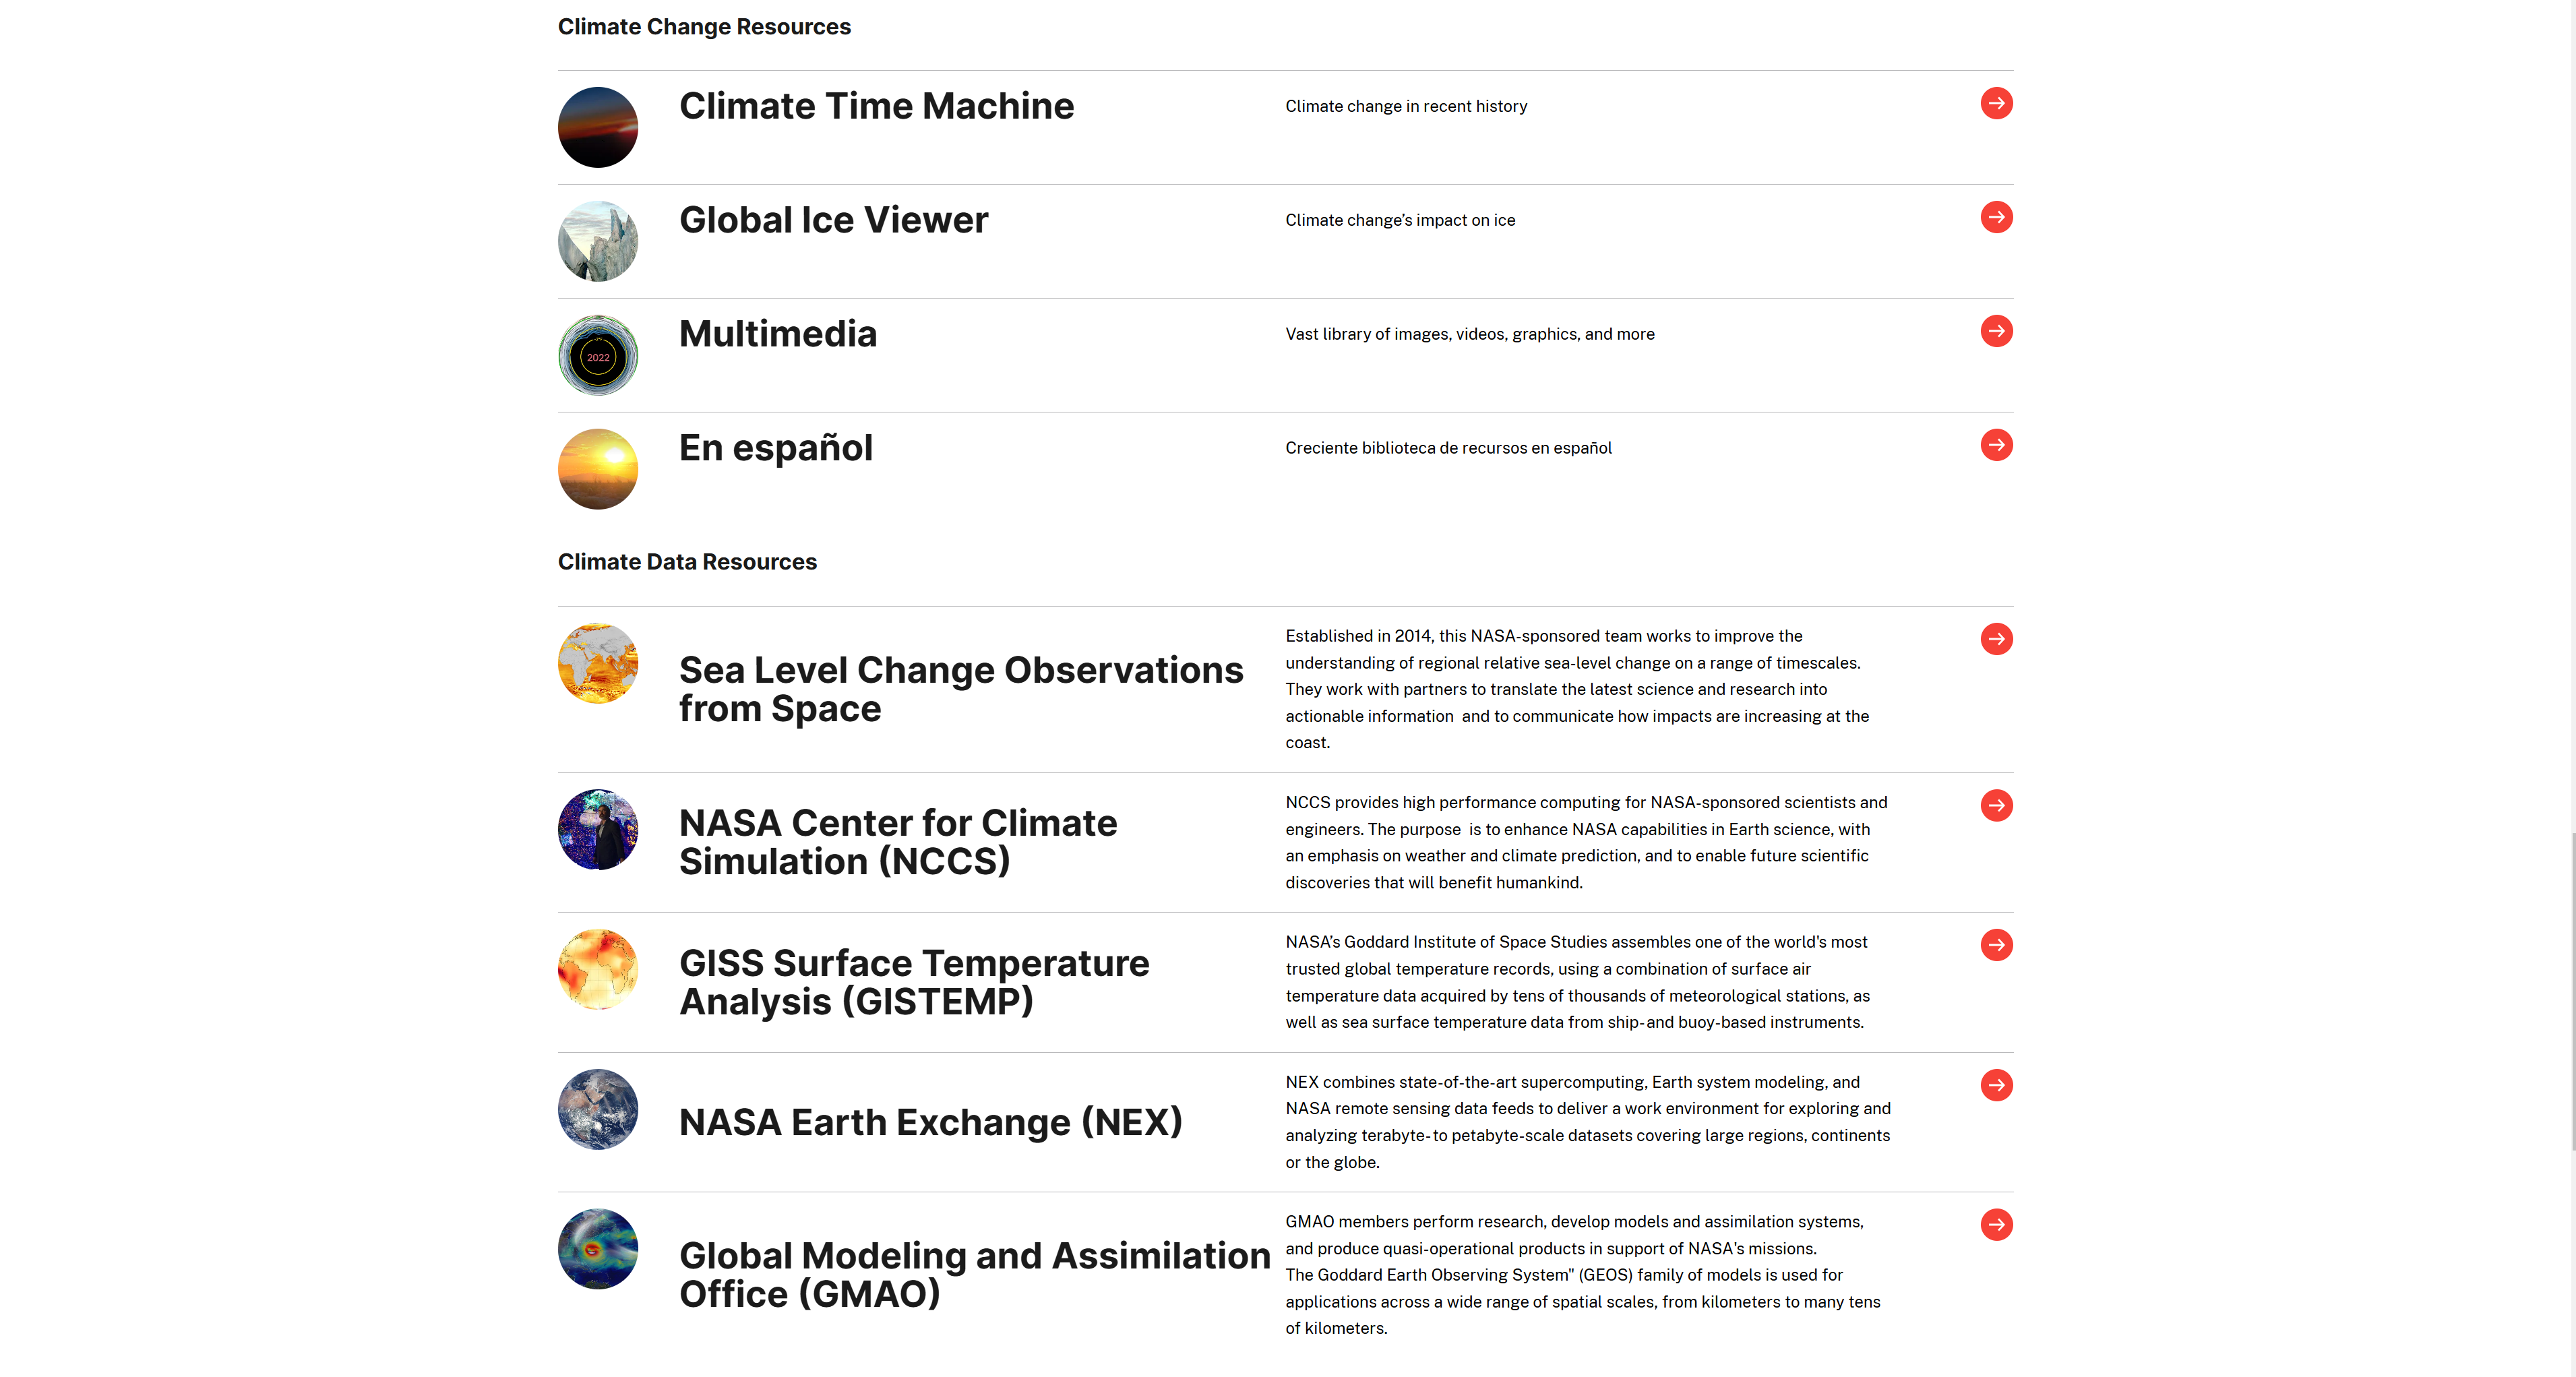The height and width of the screenshot is (1377, 2576).
Task: Select the Global Ice Viewer thumbnail image
Action: [x=598, y=241]
